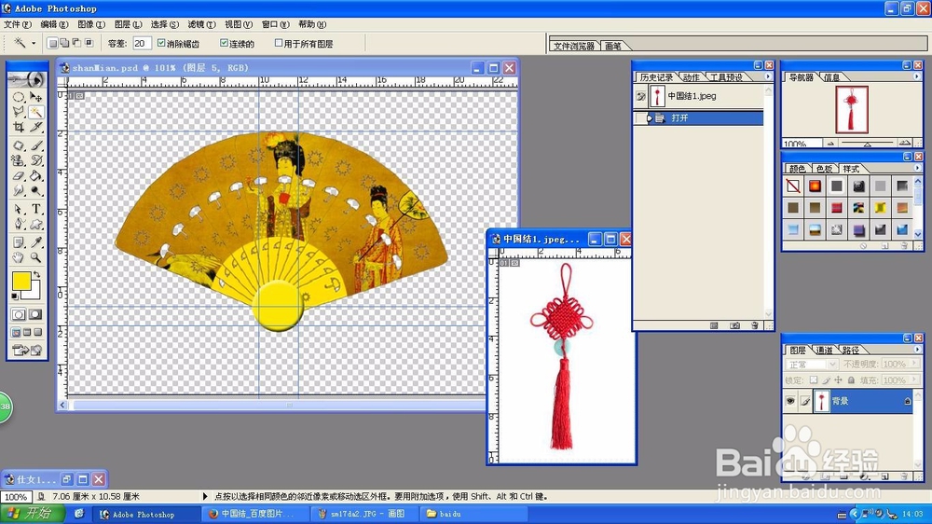Enable use all layers (用于所有图层) checkbox
The height and width of the screenshot is (524, 932).
(278, 43)
